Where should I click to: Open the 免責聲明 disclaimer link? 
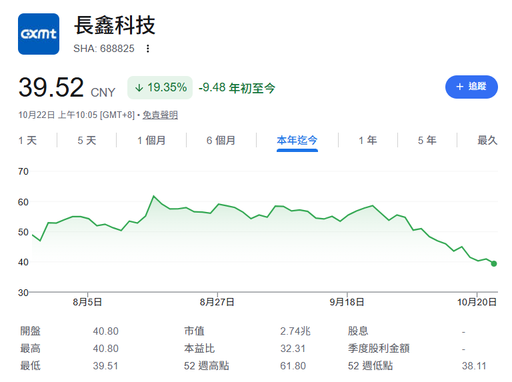pos(160,115)
